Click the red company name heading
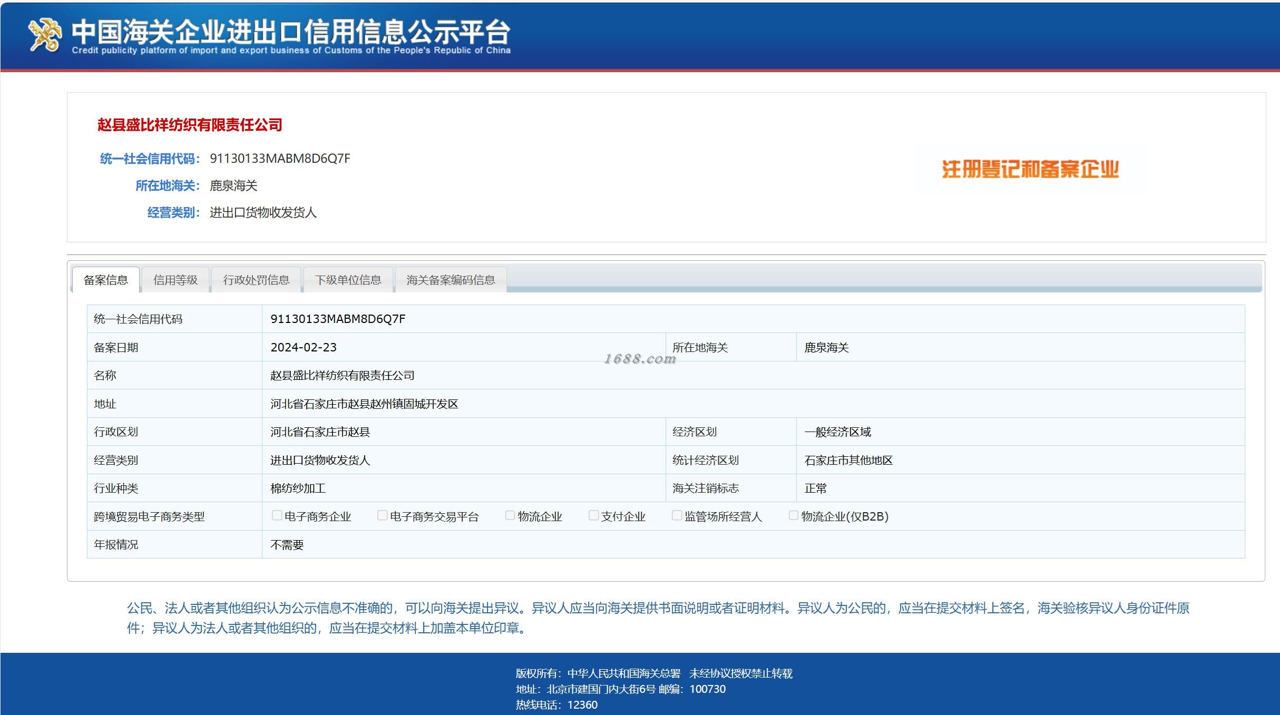 (x=190, y=125)
